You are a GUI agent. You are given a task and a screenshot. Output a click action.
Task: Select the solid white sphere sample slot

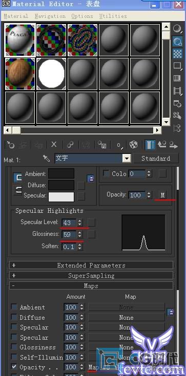(51, 73)
